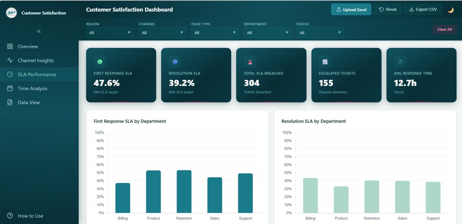Open Channel Insights in the sidebar
Screen dimensions: 462x224
click(x=36, y=61)
